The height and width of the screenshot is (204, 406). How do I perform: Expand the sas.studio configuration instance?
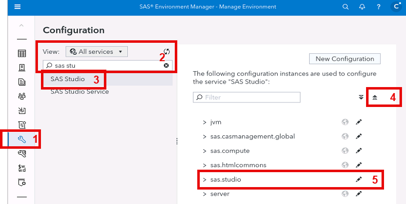tap(205, 180)
